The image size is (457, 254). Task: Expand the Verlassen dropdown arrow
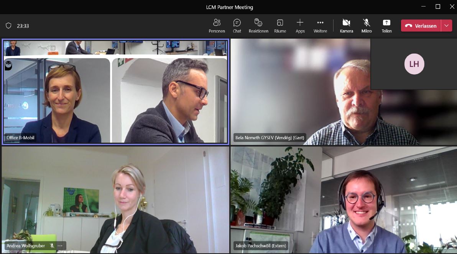coord(447,26)
